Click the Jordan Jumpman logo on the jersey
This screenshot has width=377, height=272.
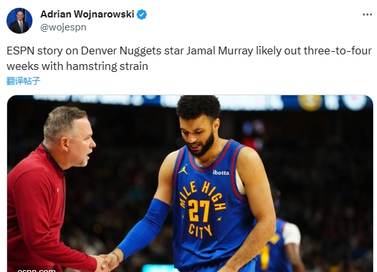click(x=183, y=170)
